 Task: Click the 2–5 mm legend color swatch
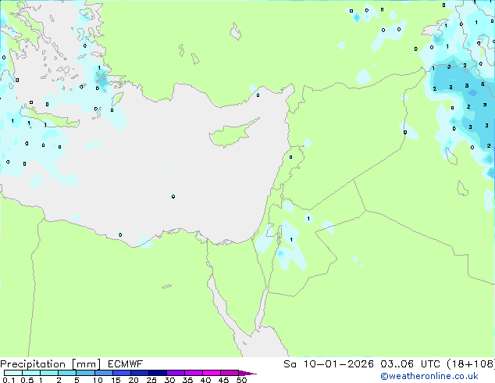tap(67, 373)
